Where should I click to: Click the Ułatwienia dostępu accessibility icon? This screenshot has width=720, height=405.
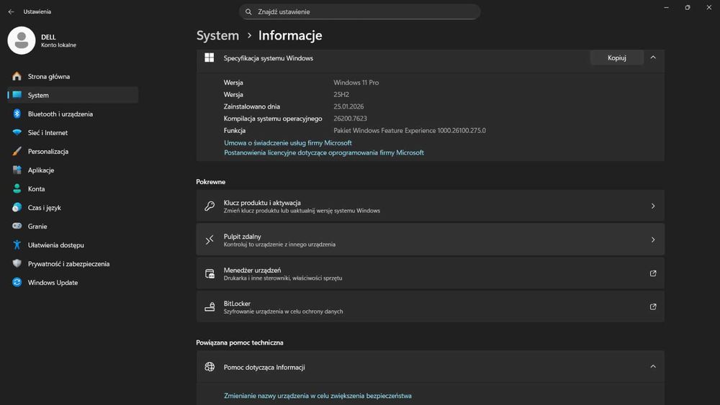tap(17, 245)
